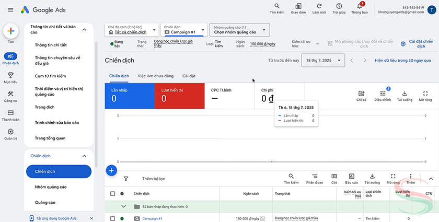Open the Điều chỉnh chart adjust icon
The image size is (439, 222).
coord(383,95)
